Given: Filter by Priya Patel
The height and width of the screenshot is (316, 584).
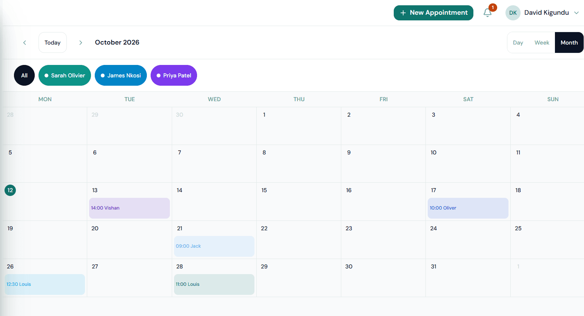Looking at the screenshot, I should [x=174, y=76].
